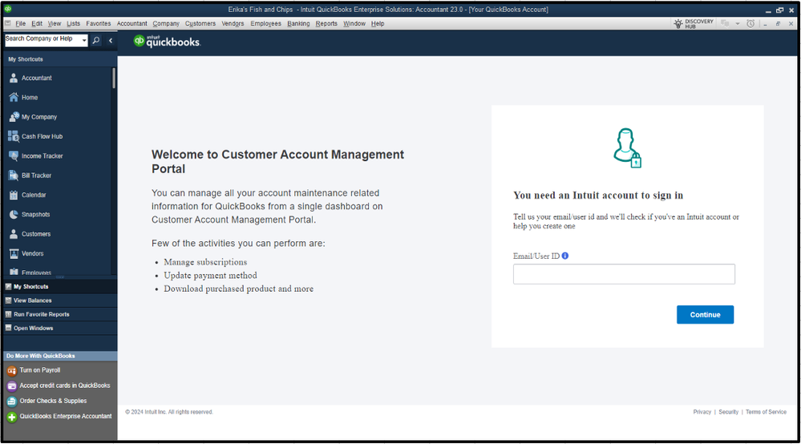Click the chat bubbles icon

coord(725,23)
